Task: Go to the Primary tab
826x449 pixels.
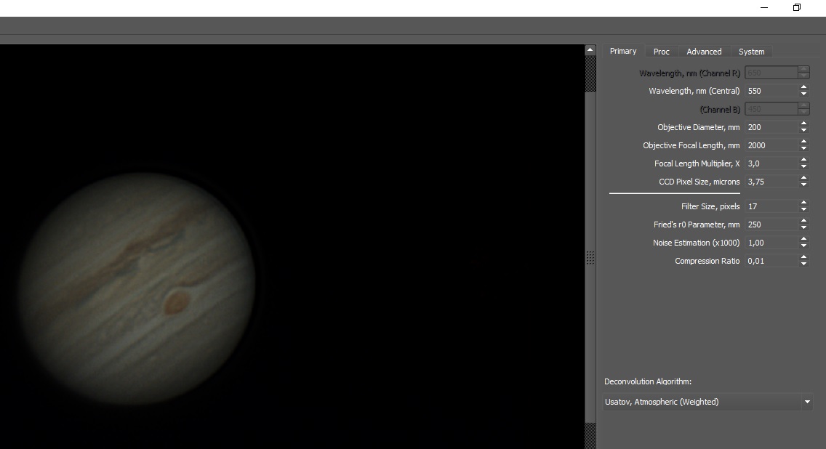Action: pyautogui.click(x=622, y=51)
